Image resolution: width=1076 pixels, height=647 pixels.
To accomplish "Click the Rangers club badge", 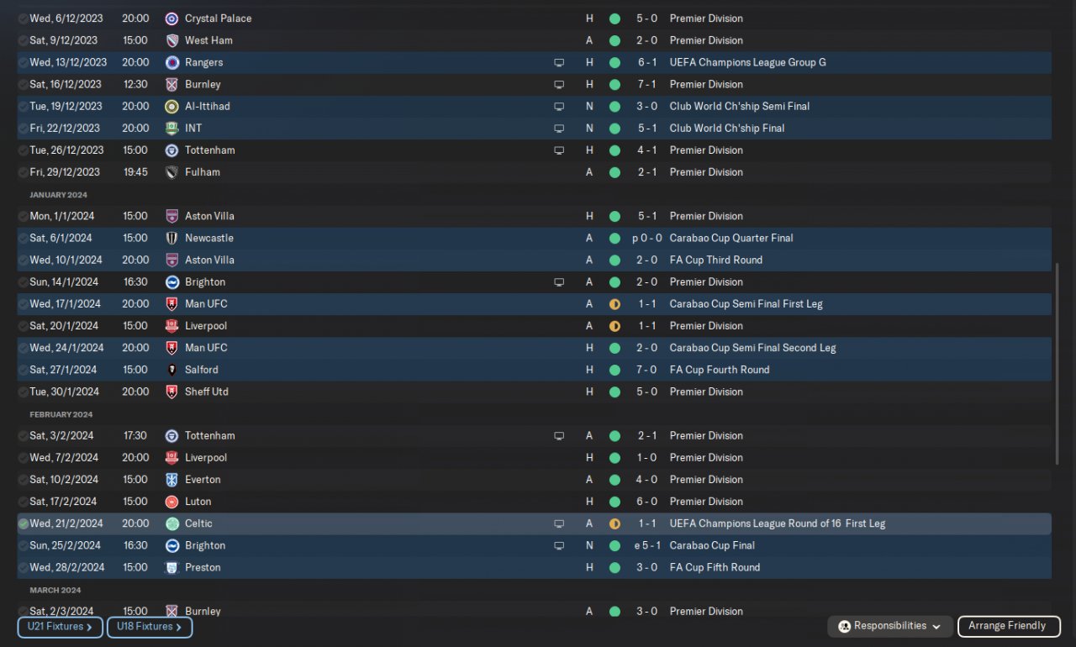I will tap(171, 62).
